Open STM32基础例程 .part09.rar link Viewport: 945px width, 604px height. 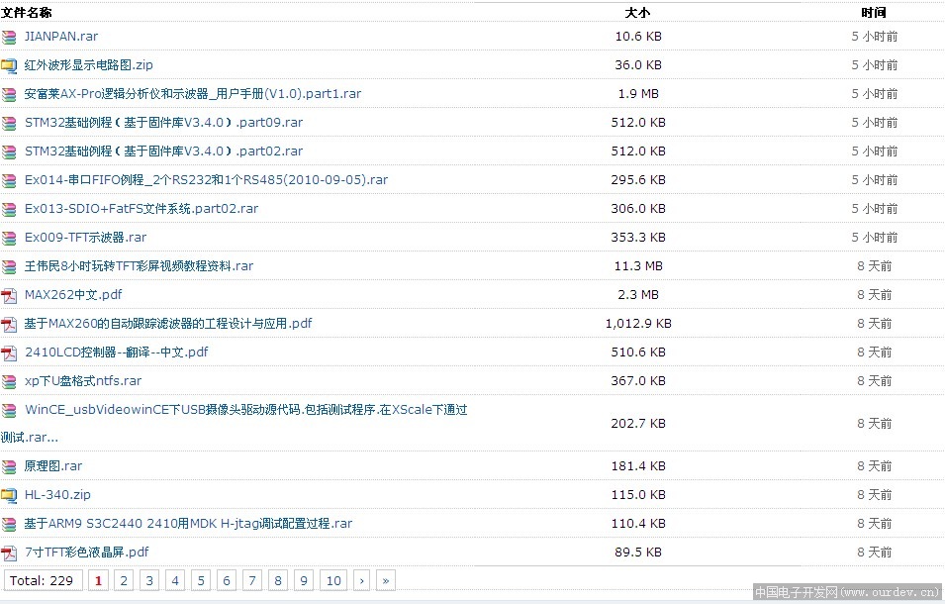click(163, 123)
